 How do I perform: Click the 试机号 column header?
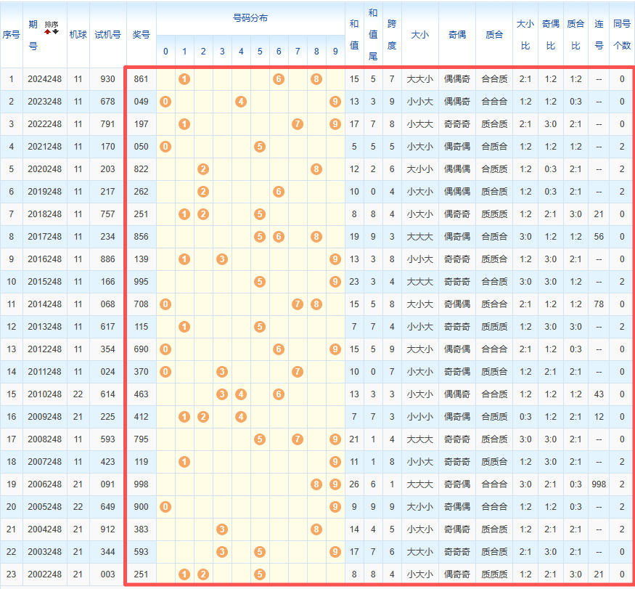[x=107, y=34]
